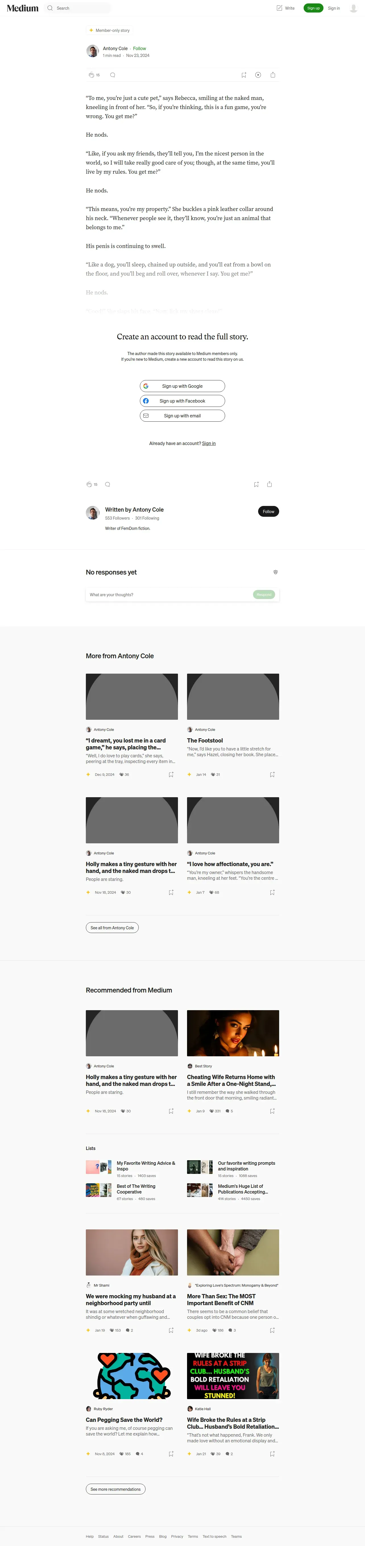This screenshot has height=1546, width=365.
Task: Open the Help footer link
Action: pyautogui.click(x=90, y=1536)
